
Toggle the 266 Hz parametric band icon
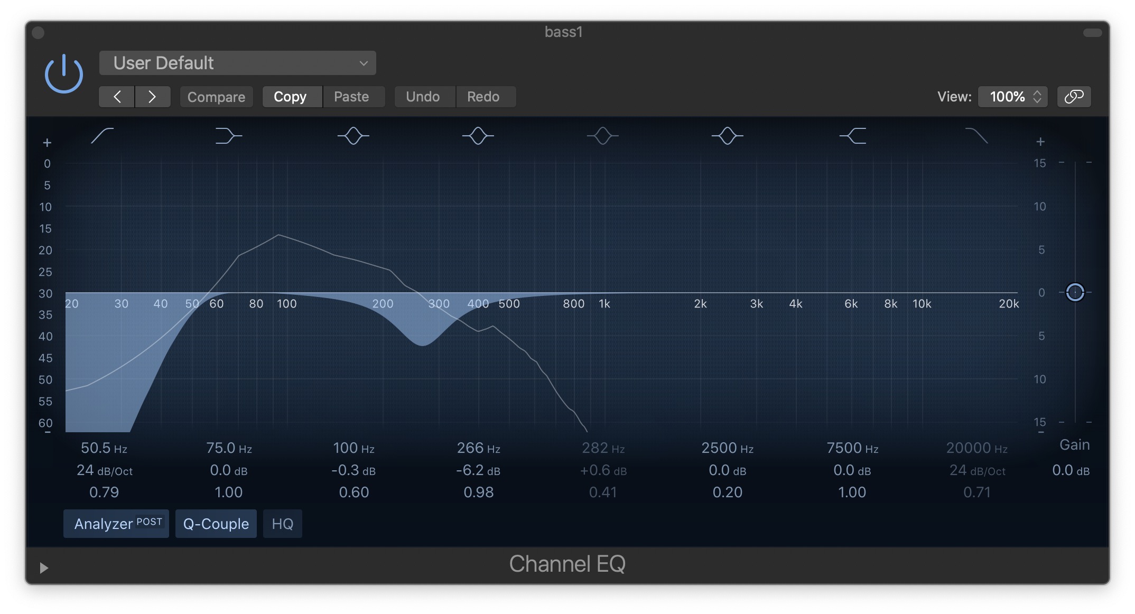coord(478,136)
